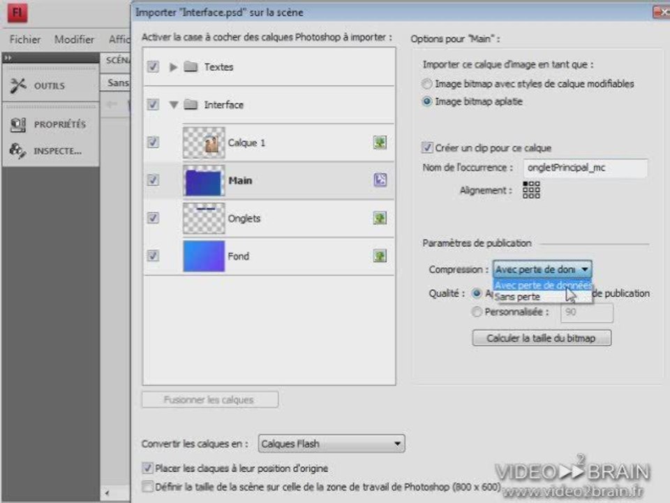Viewport: 670px width, 503px height.
Task: Select the 'Main' layer name
Action: click(240, 180)
